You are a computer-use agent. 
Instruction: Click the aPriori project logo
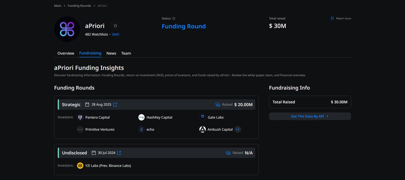pyautogui.click(x=67, y=29)
